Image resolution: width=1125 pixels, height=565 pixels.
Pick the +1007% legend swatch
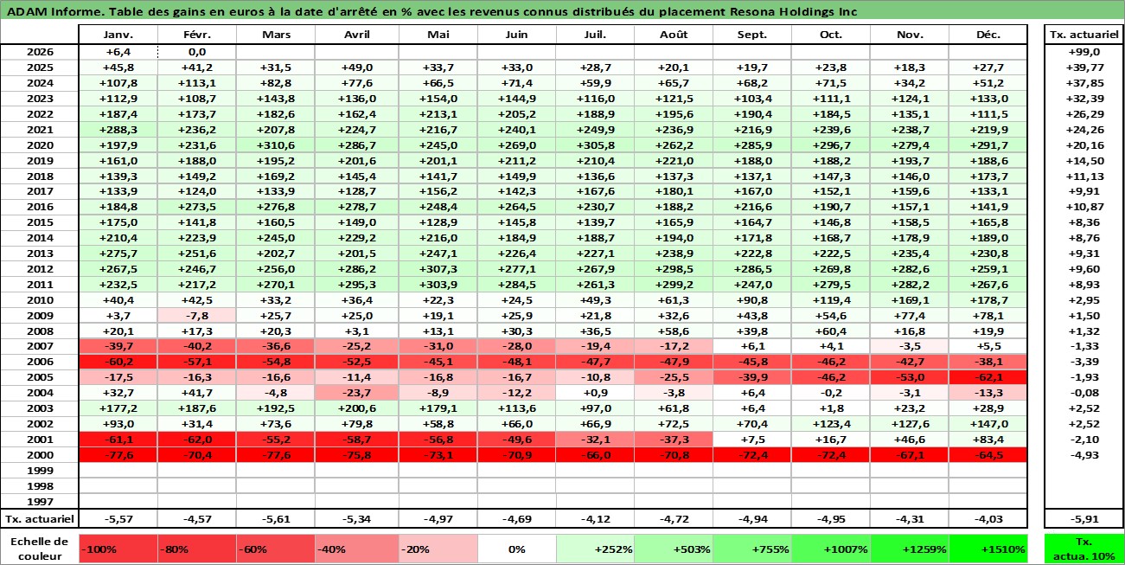coord(831,548)
